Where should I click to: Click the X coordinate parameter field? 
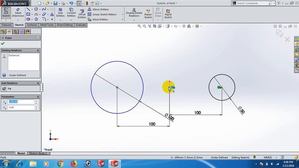pyautogui.click(x=21, y=102)
